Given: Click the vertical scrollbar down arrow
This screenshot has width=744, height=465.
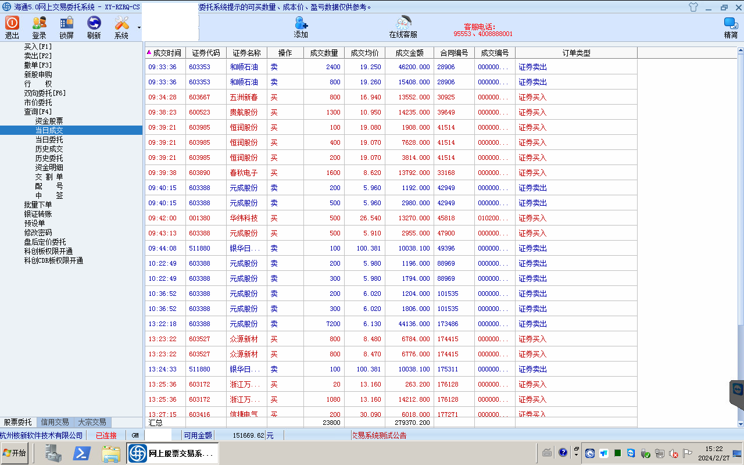Looking at the screenshot, I should (x=741, y=424).
